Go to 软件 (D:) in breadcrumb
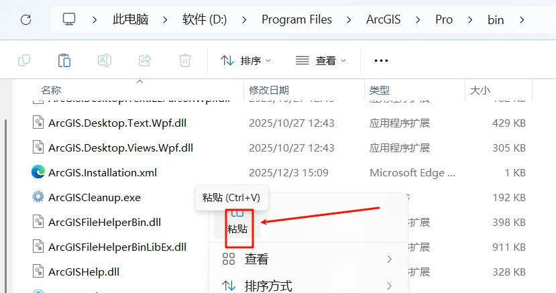Screen dimensions: 556x293 point(205,19)
